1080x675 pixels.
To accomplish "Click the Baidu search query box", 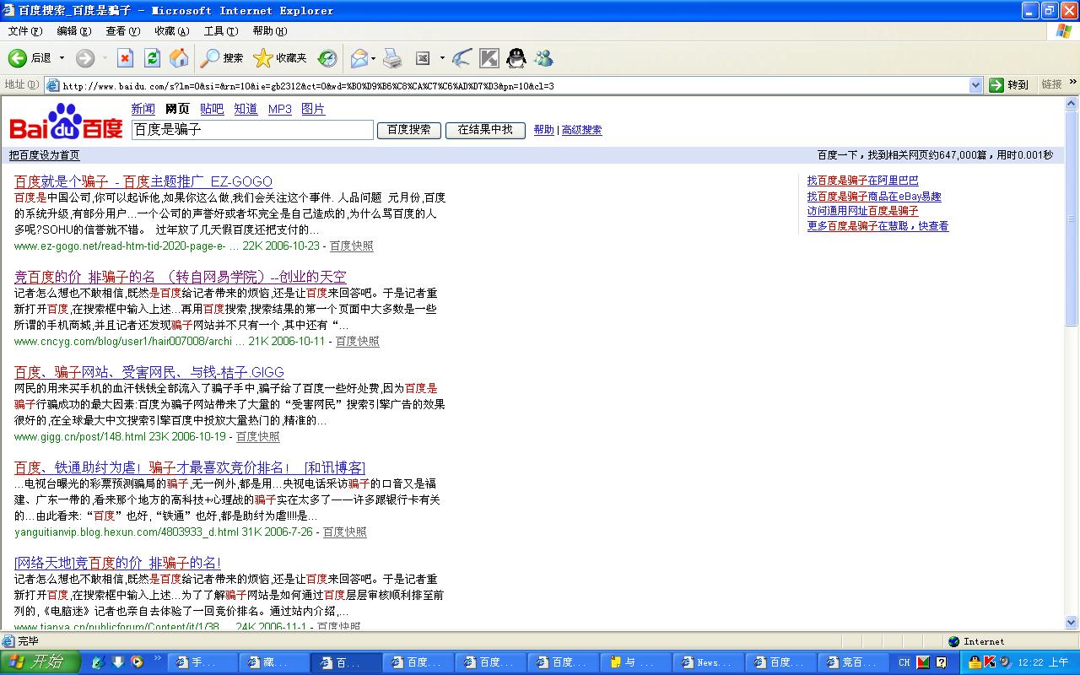I will pos(252,130).
